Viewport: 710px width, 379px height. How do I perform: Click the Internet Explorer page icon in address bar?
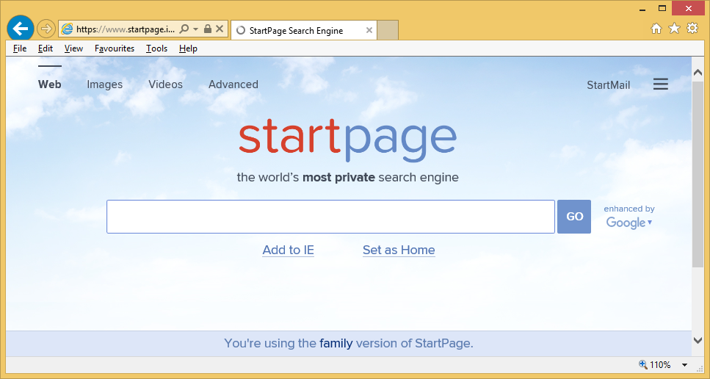point(67,29)
